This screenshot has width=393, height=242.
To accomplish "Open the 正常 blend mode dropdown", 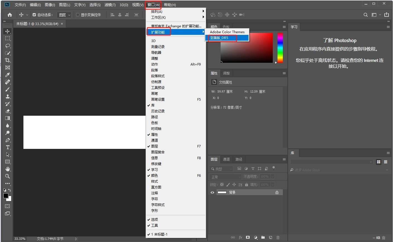I will [225, 177].
